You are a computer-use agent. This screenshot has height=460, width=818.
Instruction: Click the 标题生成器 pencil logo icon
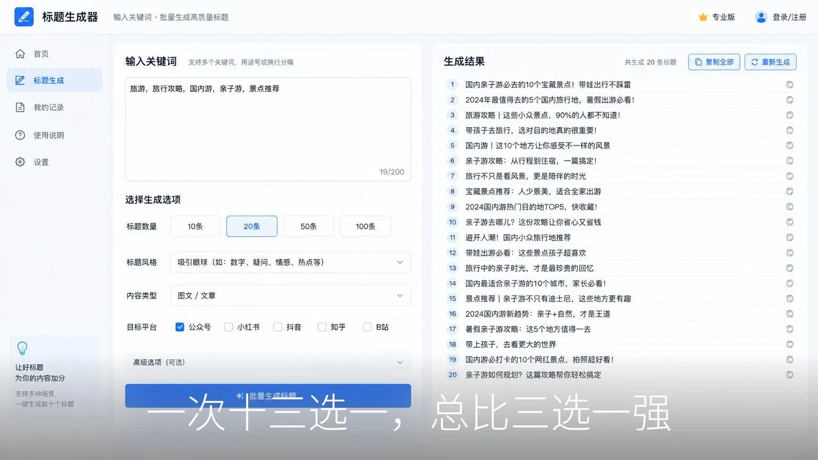24,17
